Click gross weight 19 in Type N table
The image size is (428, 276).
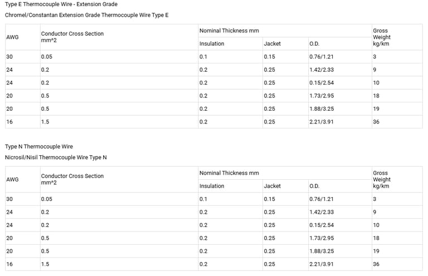click(x=376, y=251)
